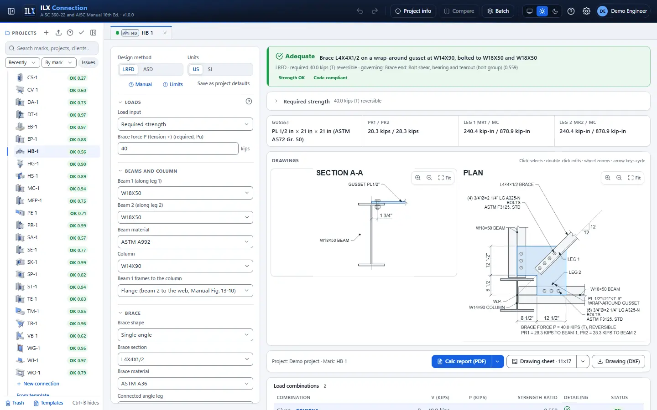This screenshot has height=410, width=657.
Task: Zoom in on Section A-A drawing
Action: [418, 178]
